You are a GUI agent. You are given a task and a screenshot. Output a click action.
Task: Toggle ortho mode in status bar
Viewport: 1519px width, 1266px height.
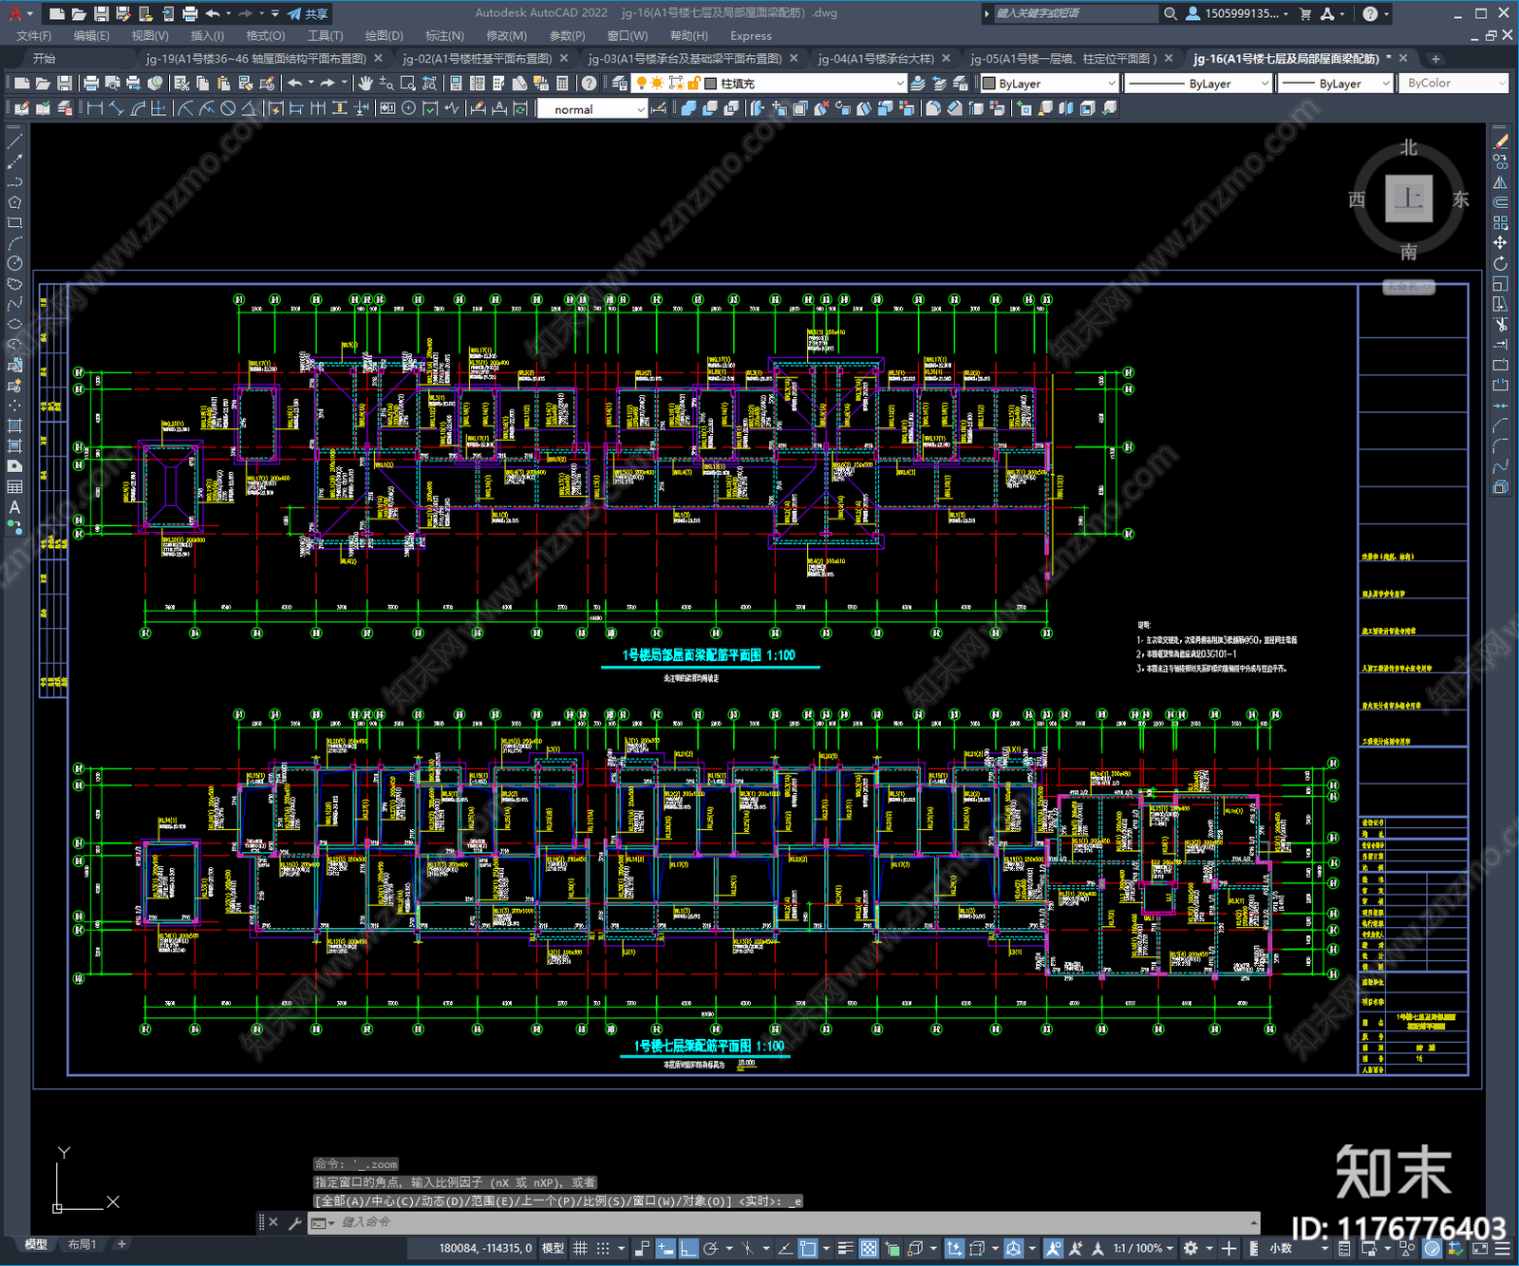(x=688, y=1248)
